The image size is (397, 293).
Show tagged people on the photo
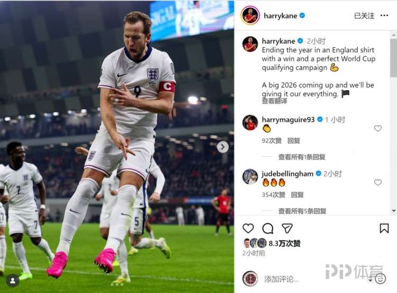click(13, 280)
